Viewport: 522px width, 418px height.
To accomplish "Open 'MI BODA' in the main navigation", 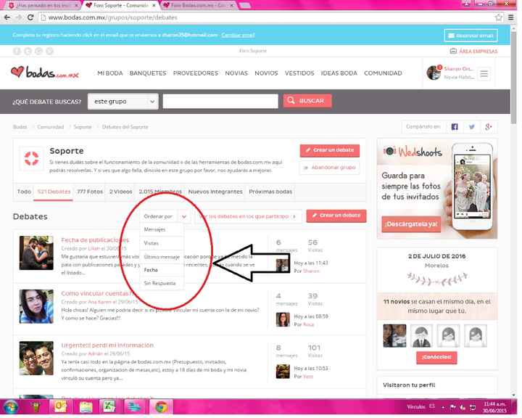I will pyautogui.click(x=110, y=73).
